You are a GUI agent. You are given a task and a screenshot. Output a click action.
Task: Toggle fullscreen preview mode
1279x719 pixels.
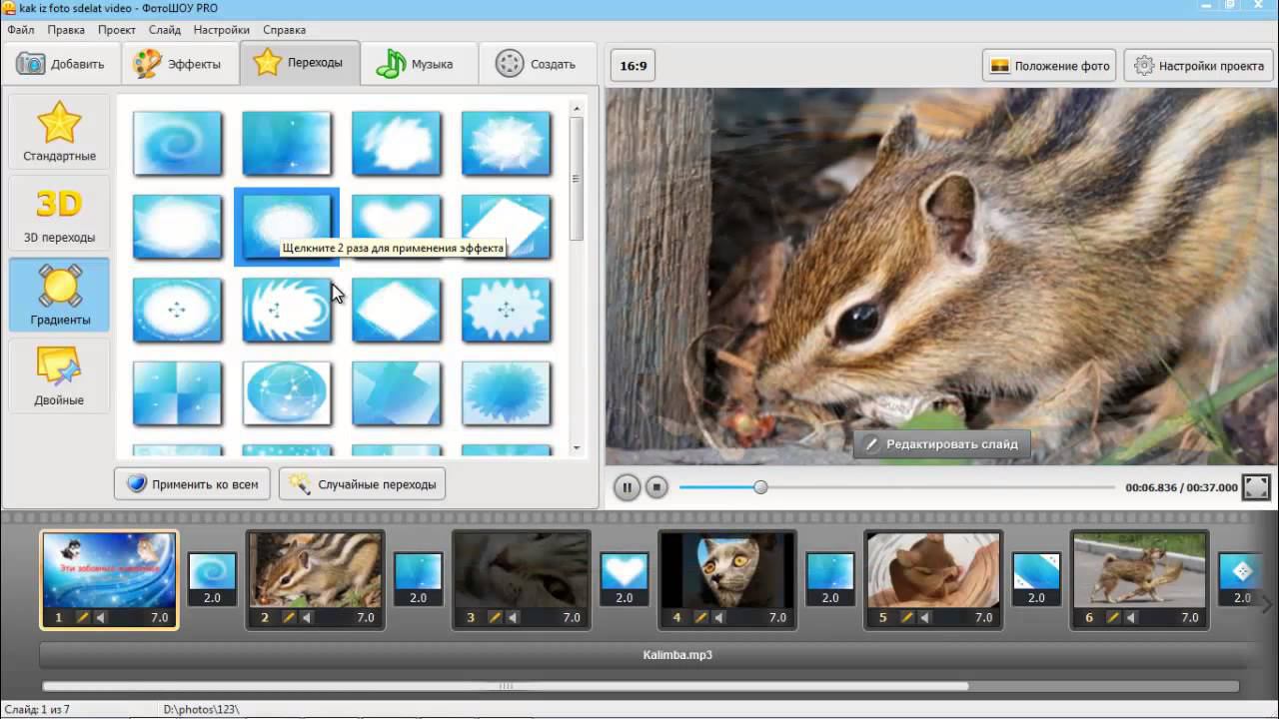1256,487
